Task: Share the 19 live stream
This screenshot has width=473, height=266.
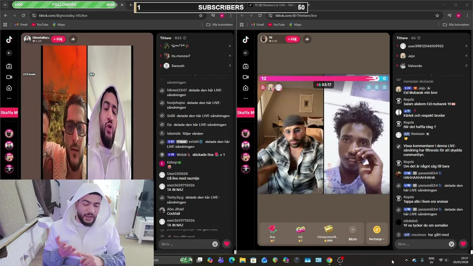Action: pos(307,39)
